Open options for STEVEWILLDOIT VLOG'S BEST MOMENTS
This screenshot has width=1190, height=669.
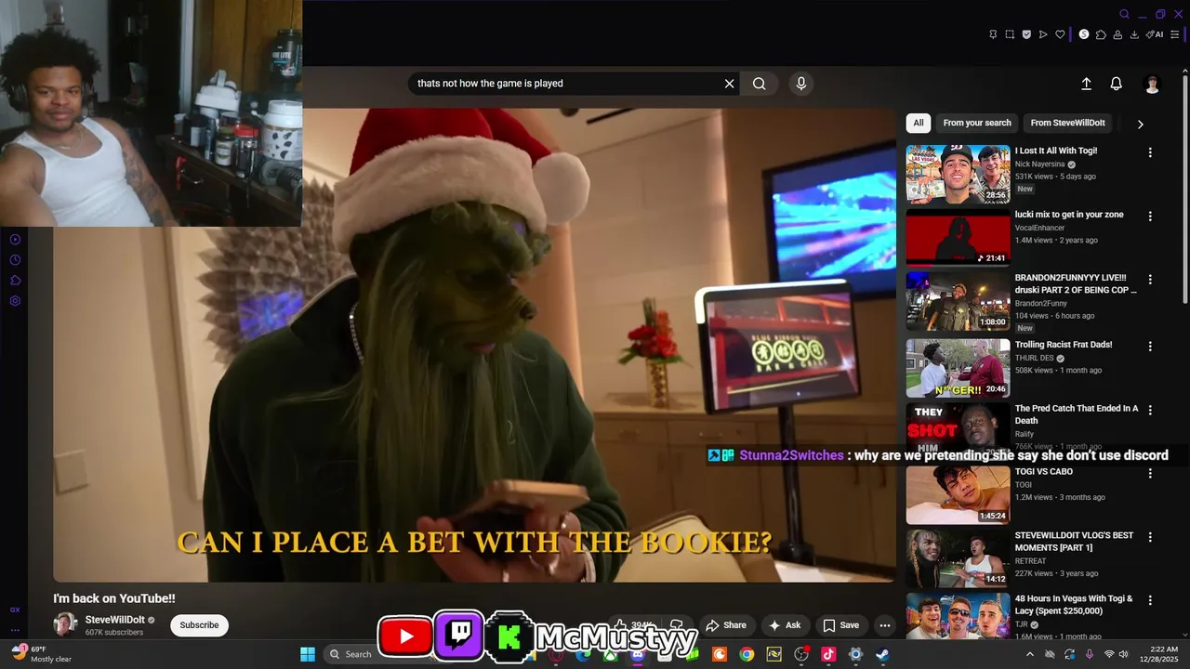click(x=1150, y=537)
